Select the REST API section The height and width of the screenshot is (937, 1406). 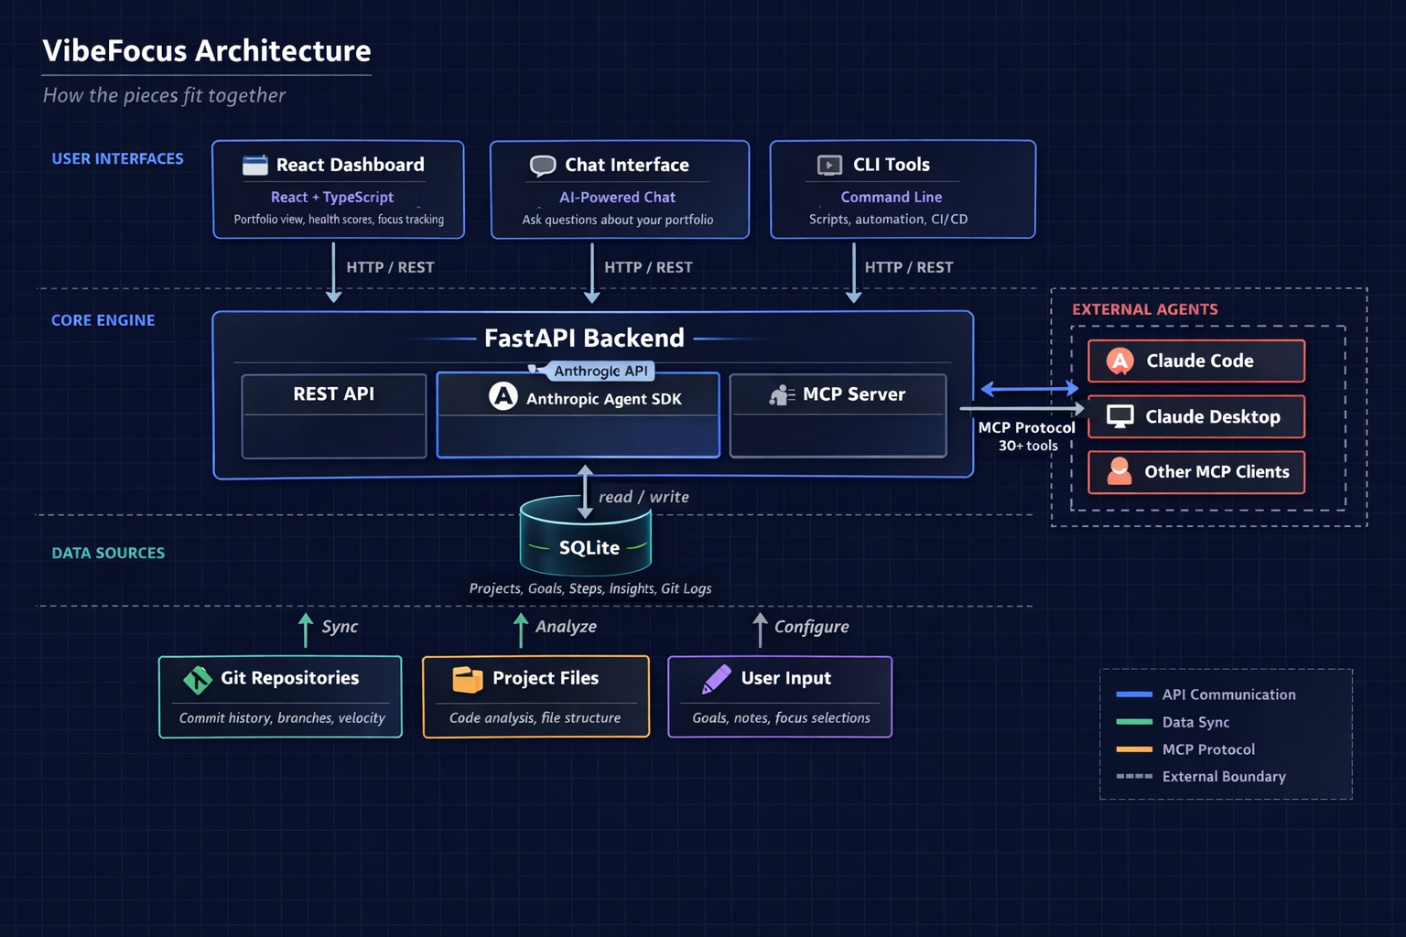[333, 394]
